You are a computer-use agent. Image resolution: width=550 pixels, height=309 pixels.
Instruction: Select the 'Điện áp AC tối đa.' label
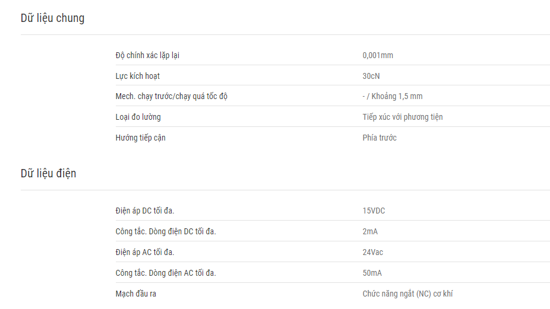click(145, 252)
